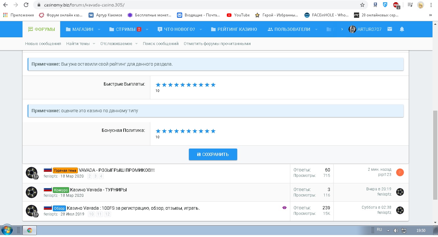Expand the СТРИМЫ dropdown arrow

point(147,29)
